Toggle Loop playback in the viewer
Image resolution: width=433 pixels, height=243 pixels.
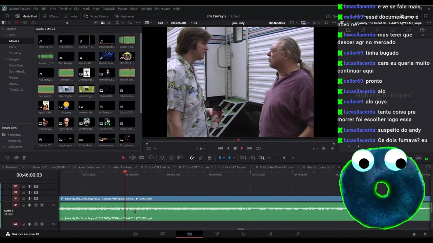[x=258, y=148]
